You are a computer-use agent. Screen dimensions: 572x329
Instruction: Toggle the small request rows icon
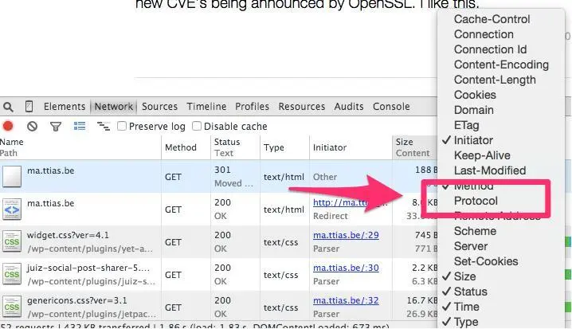[104, 126]
